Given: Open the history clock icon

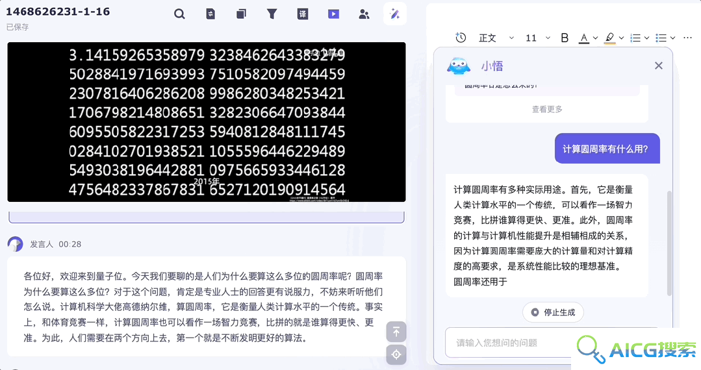Looking at the screenshot, I should tap(461, 38).
